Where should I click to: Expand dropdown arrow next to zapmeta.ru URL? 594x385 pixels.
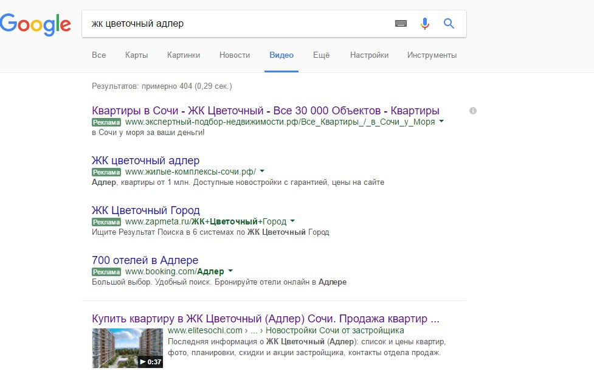click(292, 221)
